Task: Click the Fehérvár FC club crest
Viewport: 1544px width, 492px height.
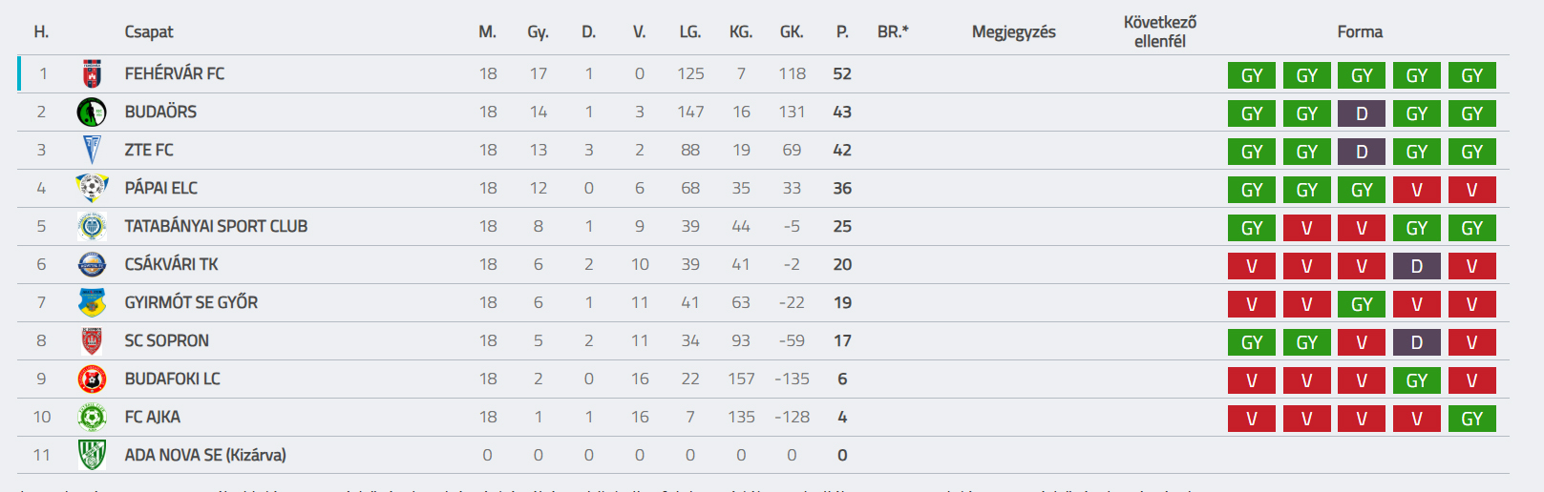Action: [92, 73]
